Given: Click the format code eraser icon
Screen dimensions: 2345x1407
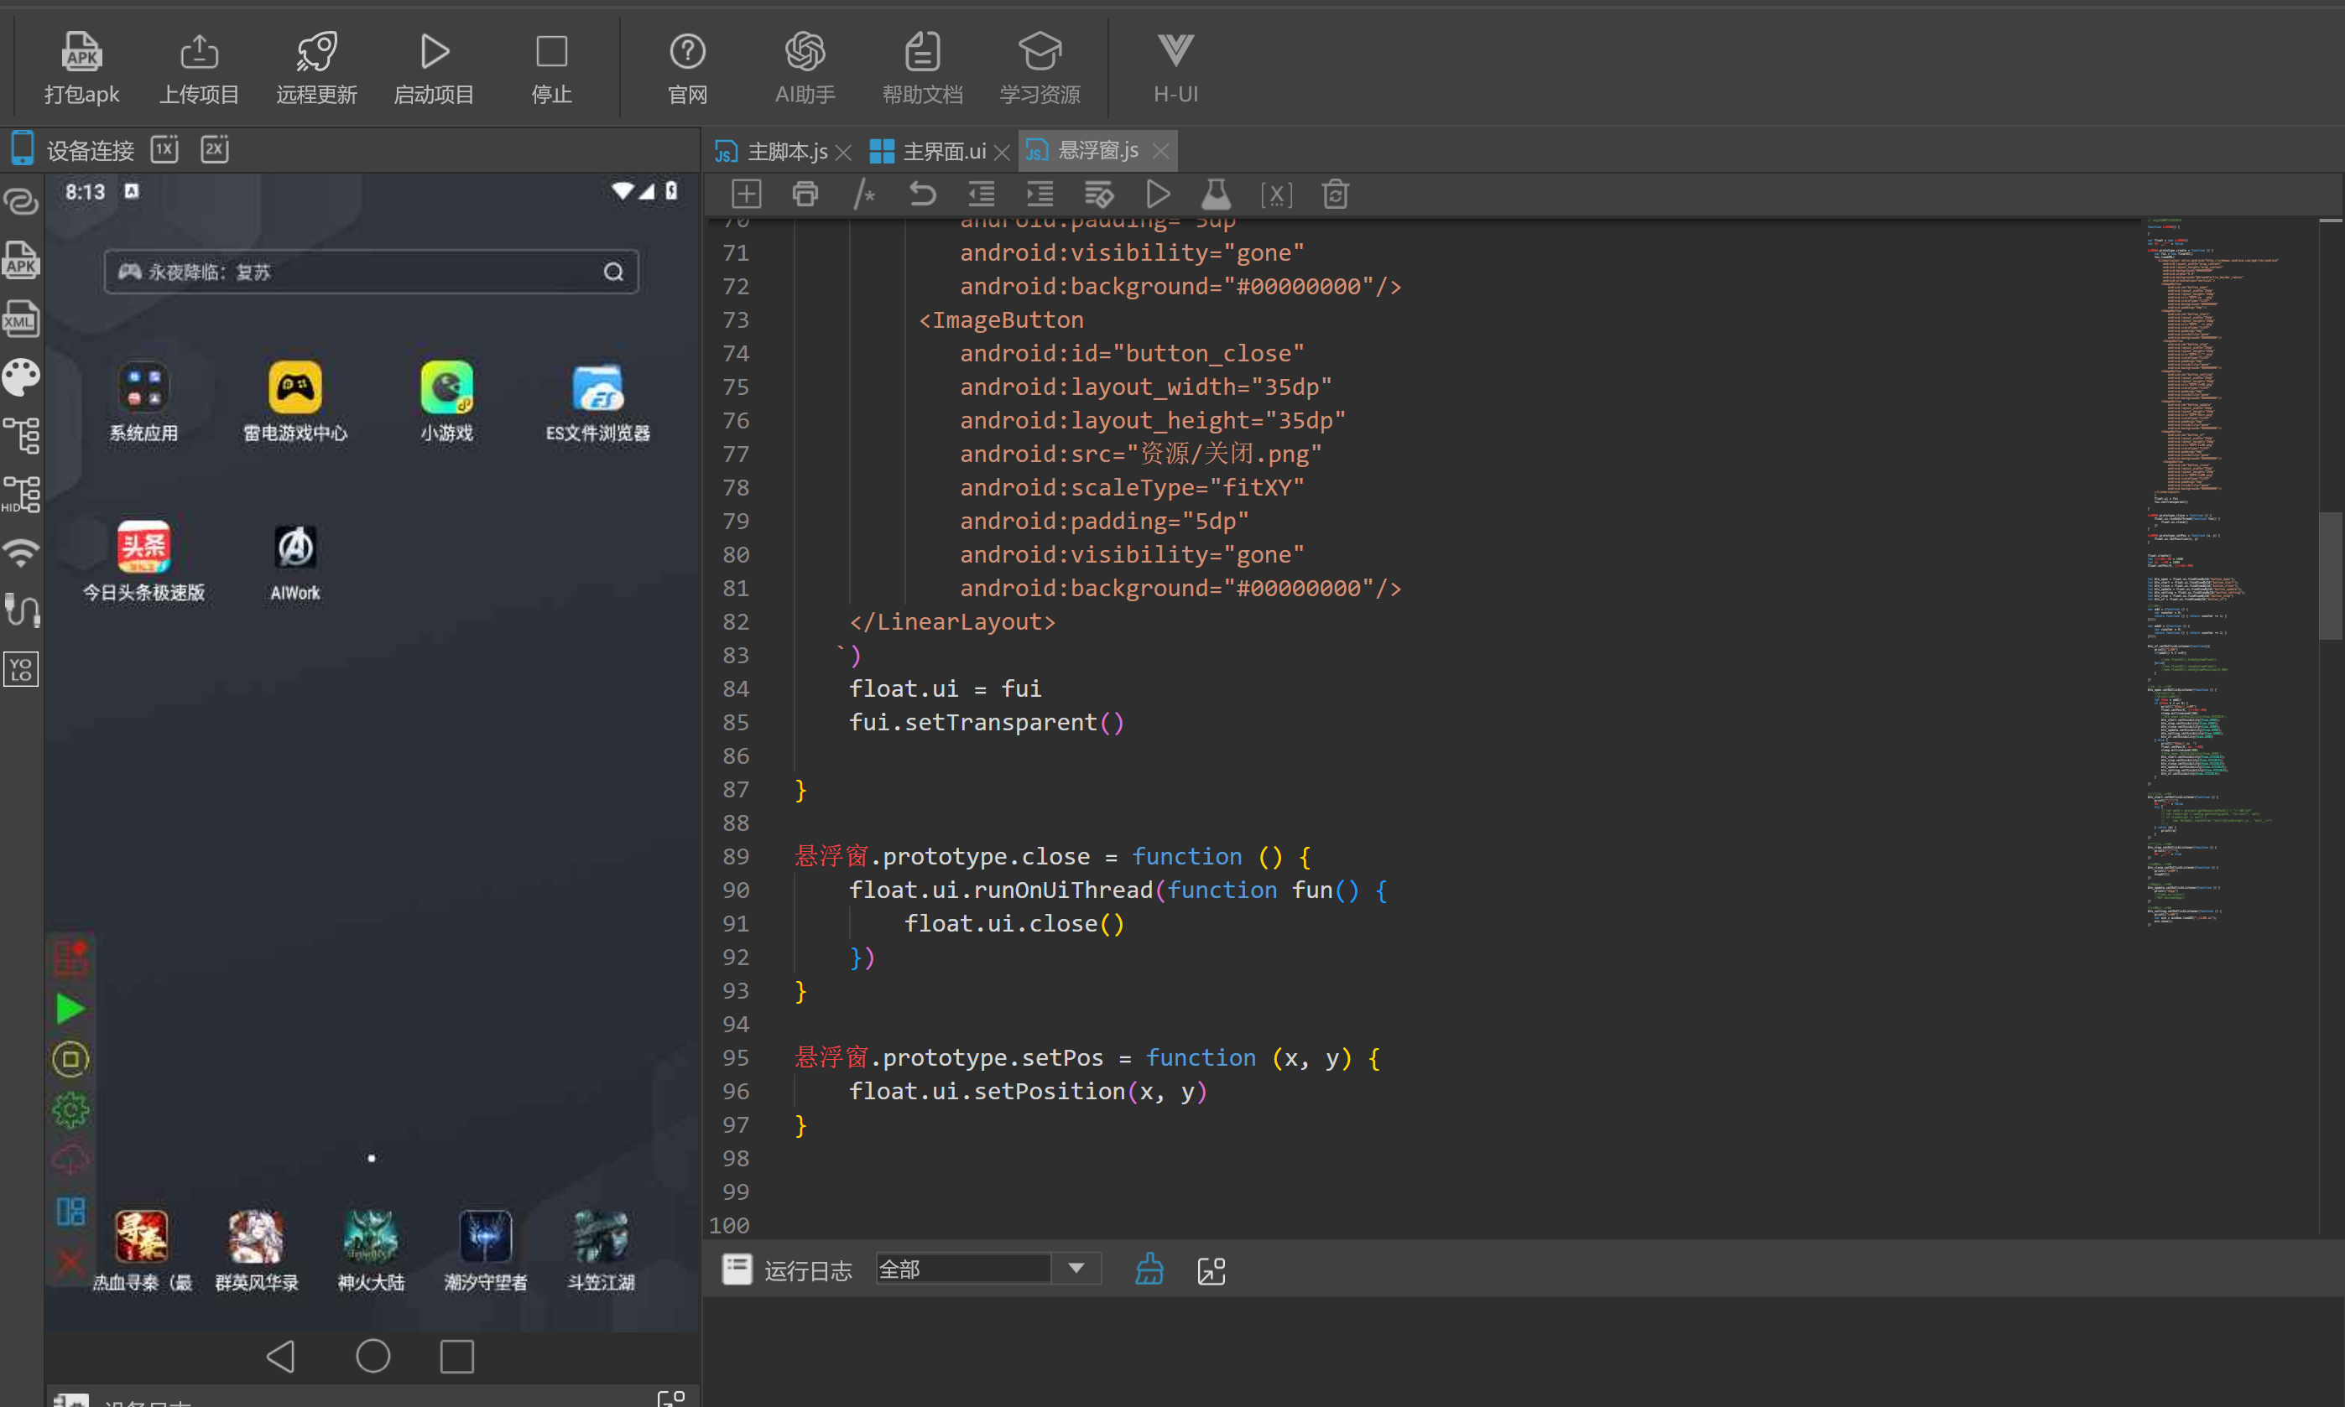Looking at the screenshot, I should coord(1098,195).
